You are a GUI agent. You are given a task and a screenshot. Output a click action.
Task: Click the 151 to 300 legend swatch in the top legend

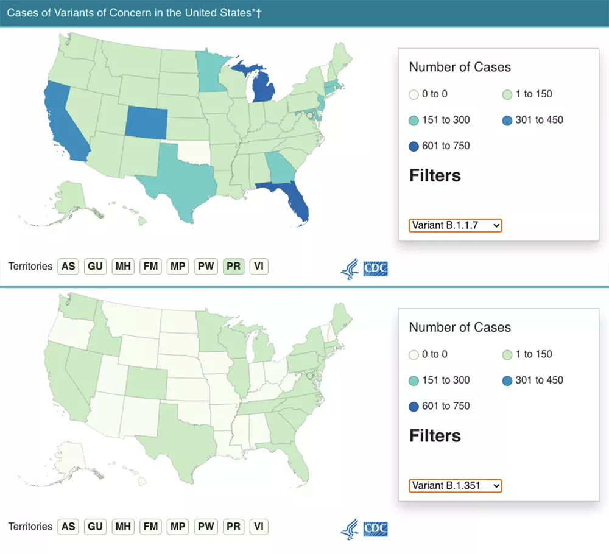[x=414, y=121]
